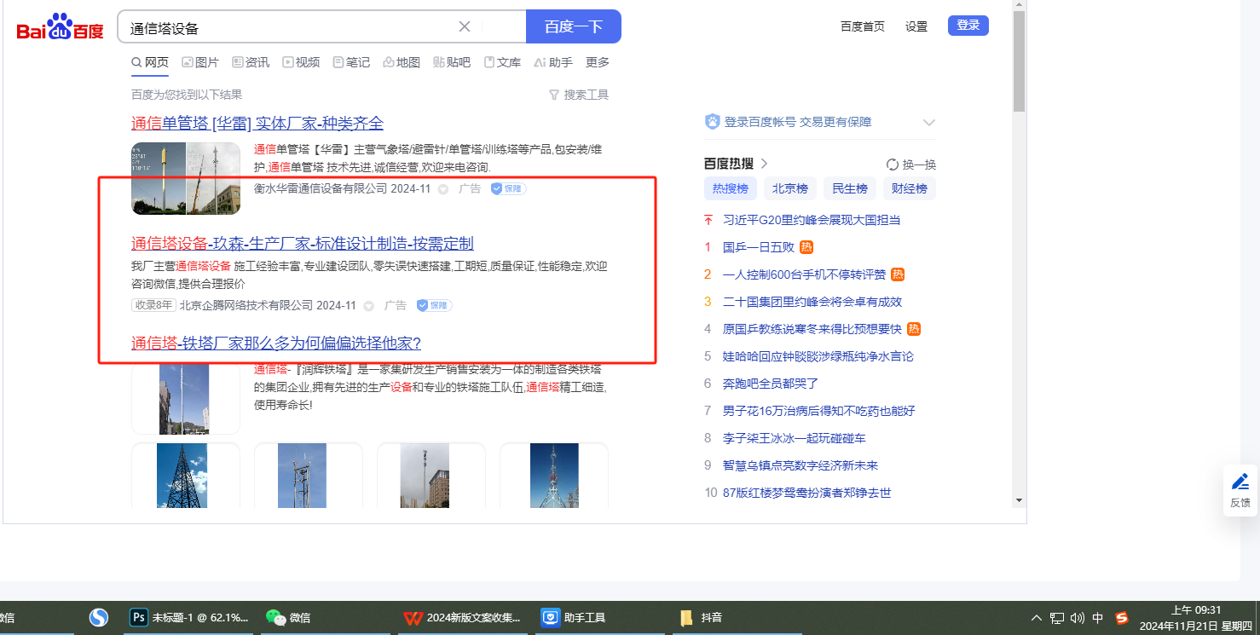The width and height of the screenshot is (1260, 635).
Task: Open Sogou browser from the taskbar
Action: 100,618
